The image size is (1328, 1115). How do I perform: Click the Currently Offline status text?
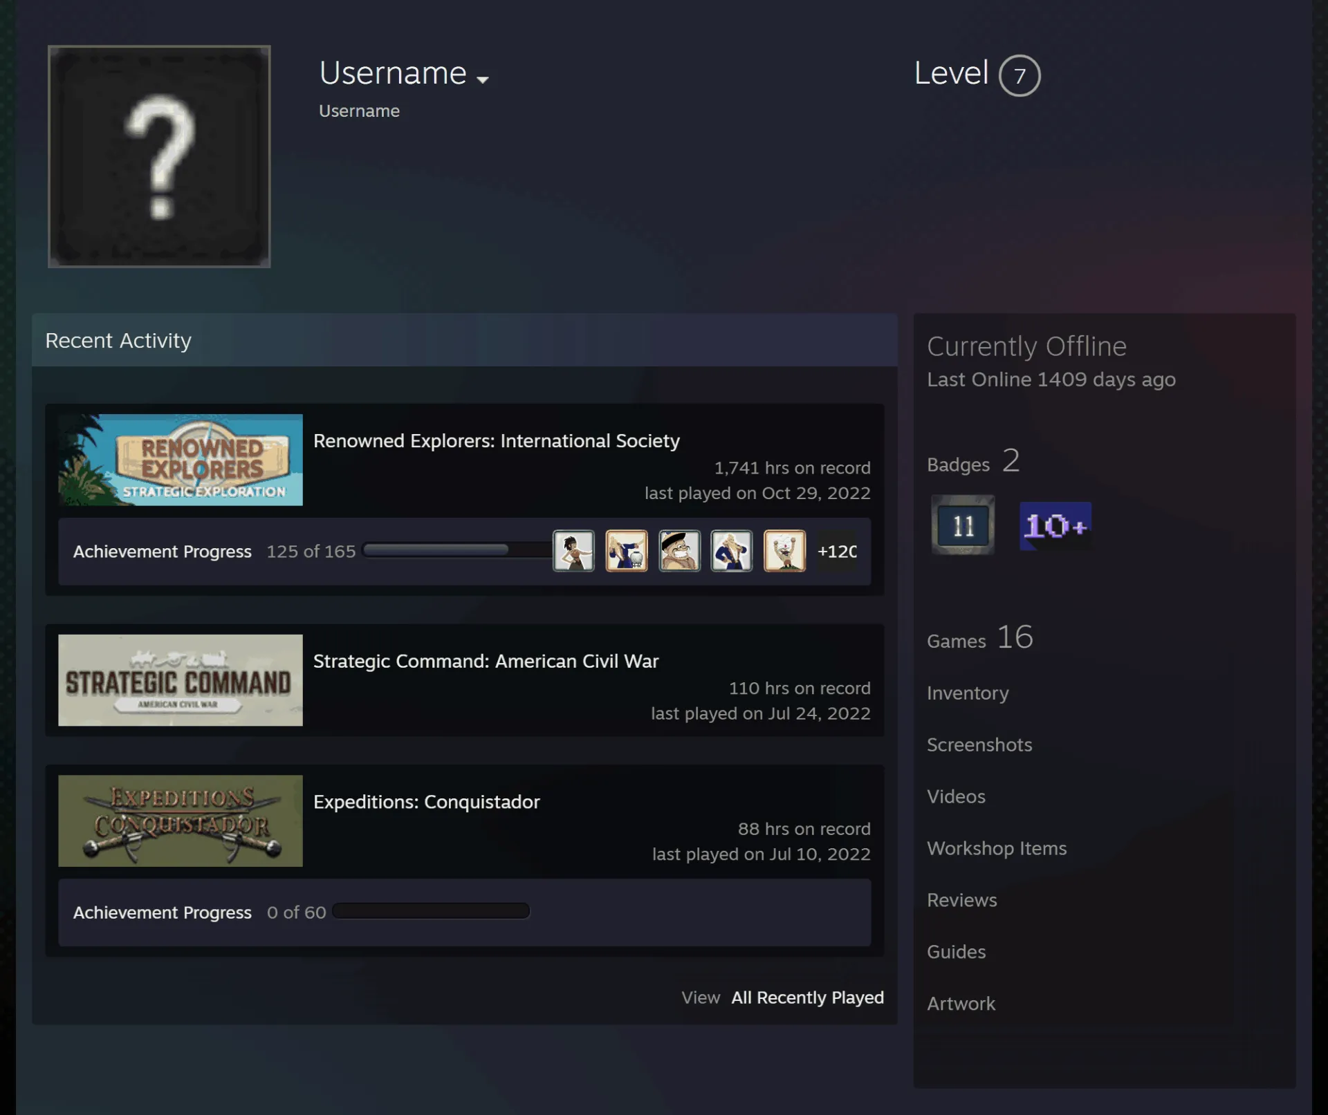coord(1027,346)
